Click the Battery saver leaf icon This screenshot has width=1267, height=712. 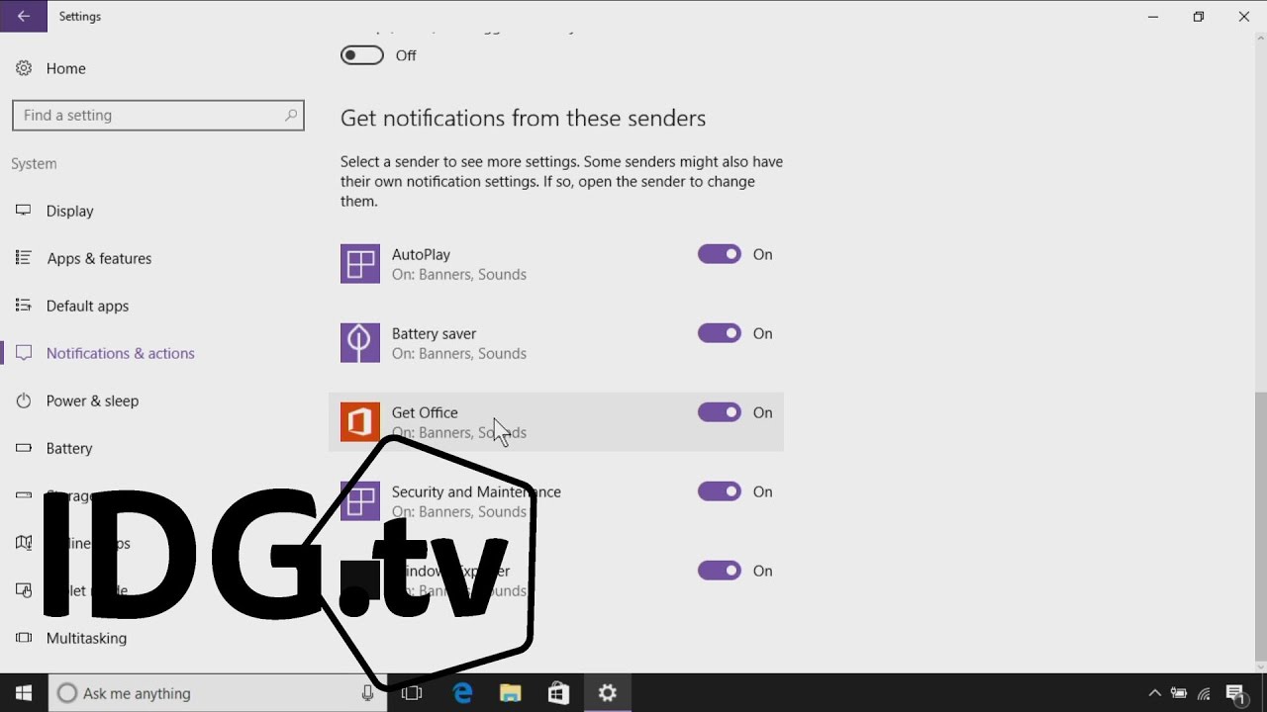click(360, 343)
